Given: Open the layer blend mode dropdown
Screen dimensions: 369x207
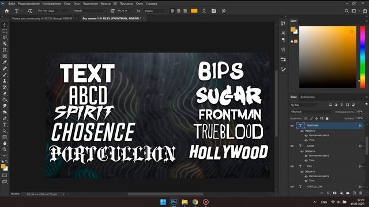Looking at the screenshot, I should (x=311, y=112).
